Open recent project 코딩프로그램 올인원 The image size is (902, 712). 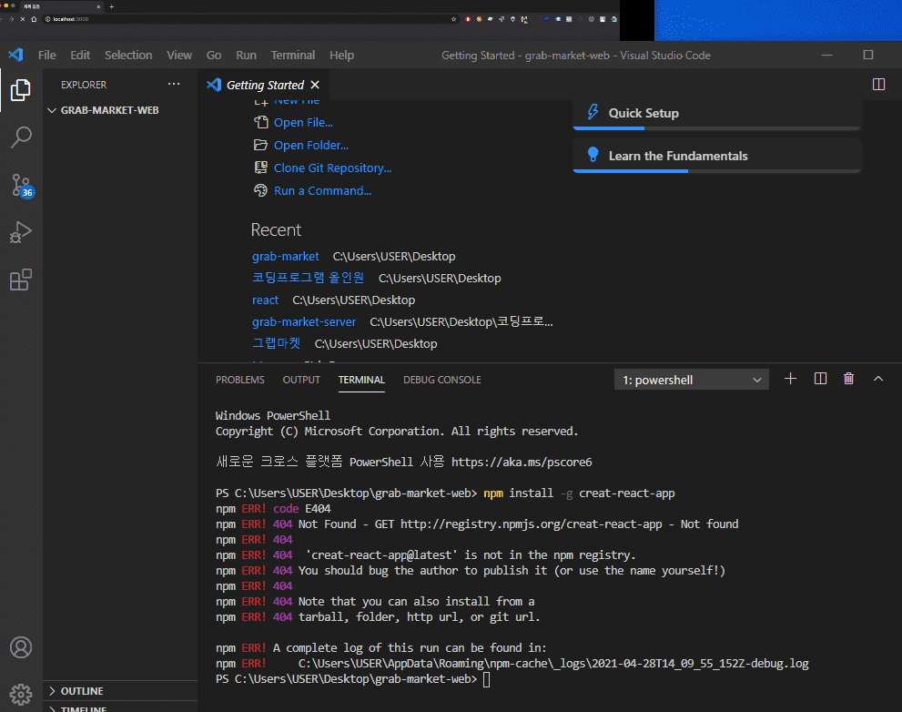tap(308, 278)
